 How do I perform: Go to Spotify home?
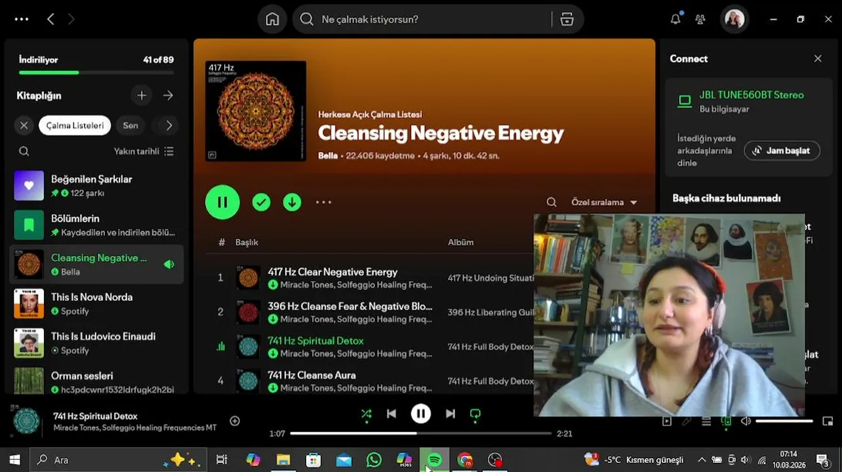pyautogui.click(x=272, y=20)
